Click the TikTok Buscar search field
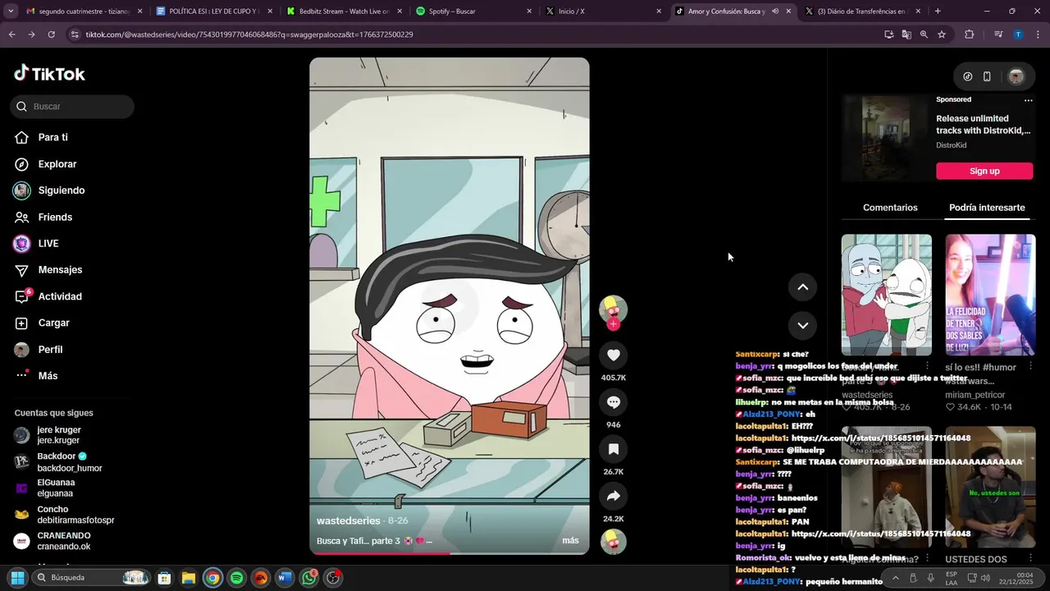The height and width of the screenshot is (591, 1050). pos(72,106)
